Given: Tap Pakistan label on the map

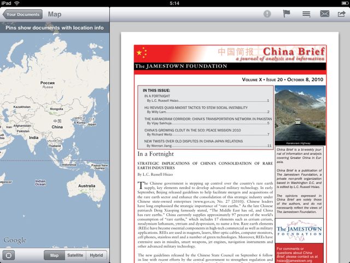Looking at the screenshot, I should (x=23, y=131).
